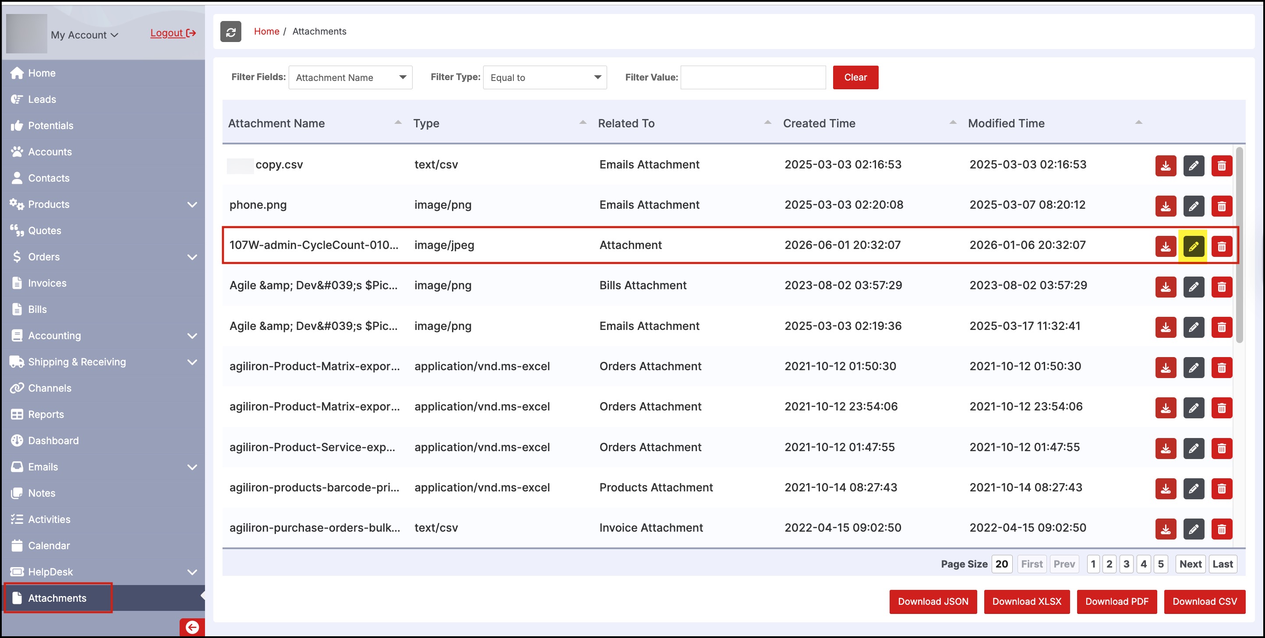Image resolution: width=1265 pixels, height=638 pixels.
Task: Delete the copy.csv attachment
Action: coord(1221,166)
